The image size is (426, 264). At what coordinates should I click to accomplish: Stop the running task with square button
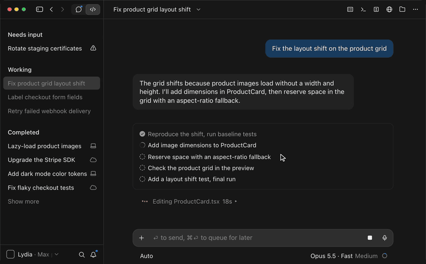[370, 238]
